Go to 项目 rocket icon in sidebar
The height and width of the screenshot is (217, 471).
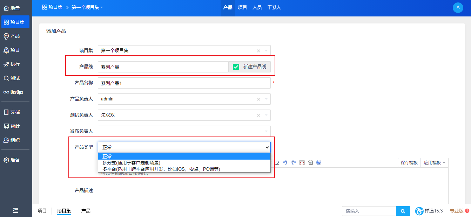point(6,50)
